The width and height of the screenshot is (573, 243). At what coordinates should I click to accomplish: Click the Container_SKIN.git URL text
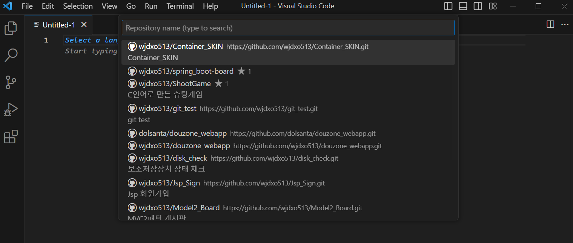297,47
